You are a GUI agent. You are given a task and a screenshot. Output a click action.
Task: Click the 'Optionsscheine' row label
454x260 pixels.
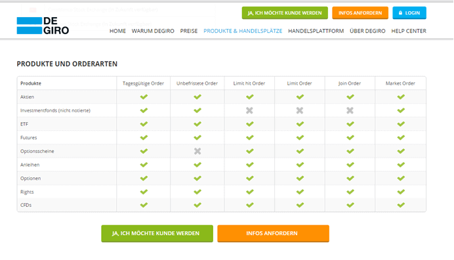click(x=37, y=151)
